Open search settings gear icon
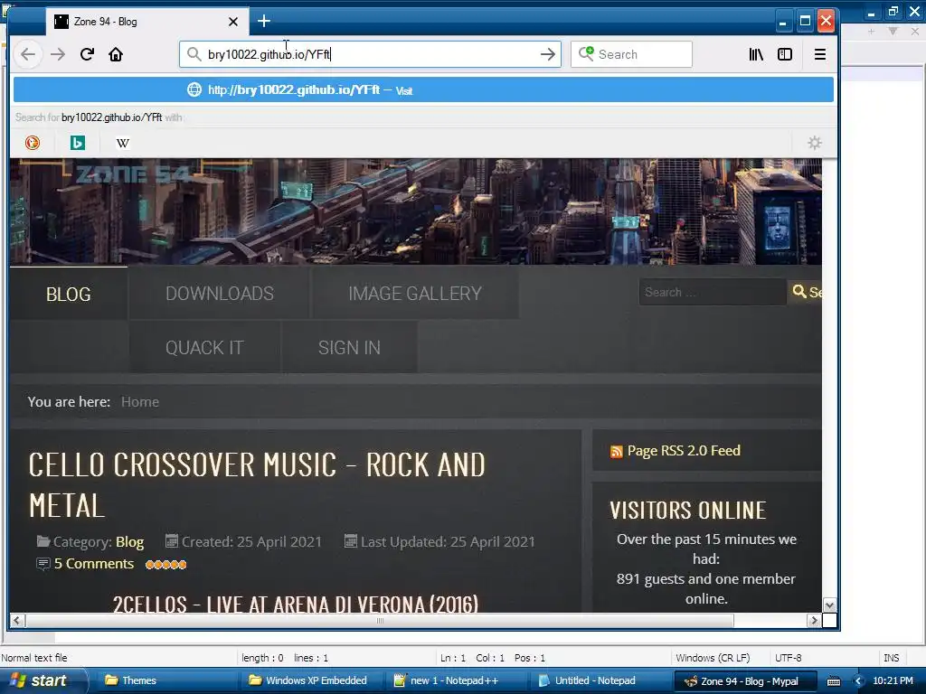 click(x=815, y=142)
